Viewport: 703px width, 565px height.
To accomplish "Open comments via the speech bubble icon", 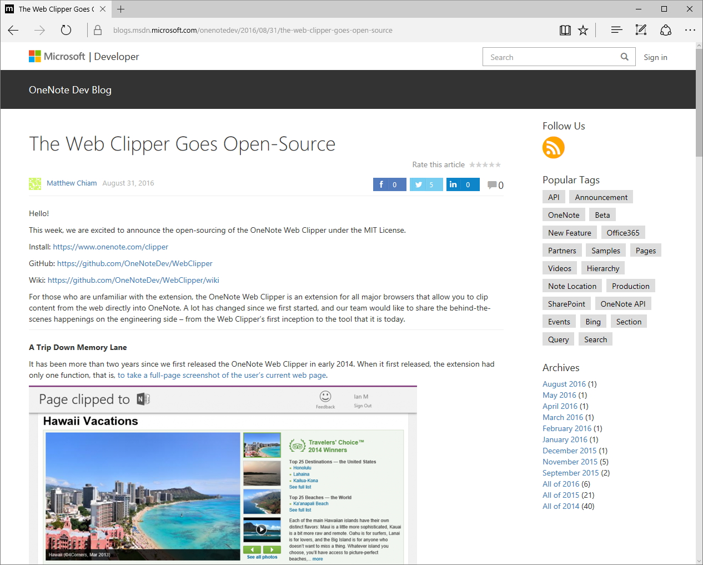I will tap(493, 184).
